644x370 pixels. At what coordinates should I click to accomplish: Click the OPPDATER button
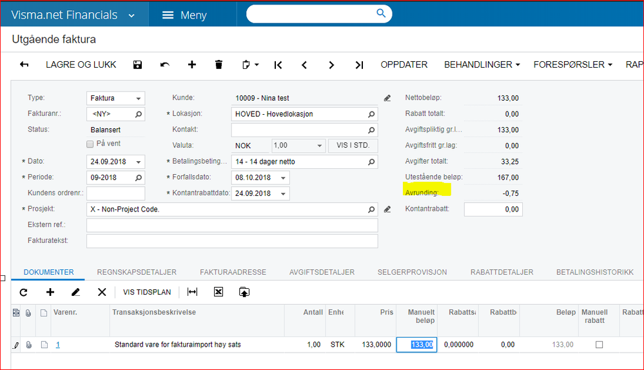[404, 65]
